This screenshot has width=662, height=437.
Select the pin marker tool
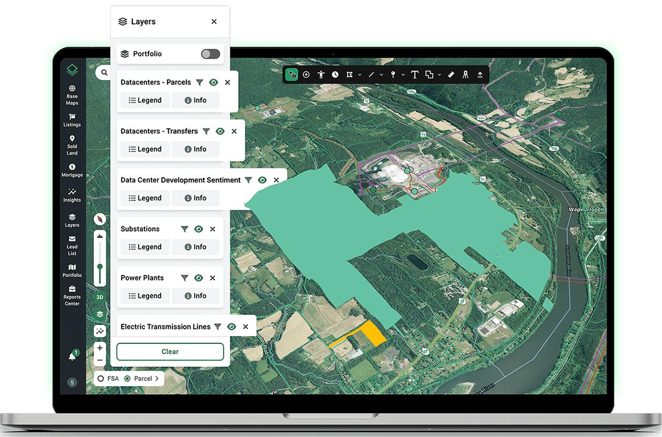point(393,74)
